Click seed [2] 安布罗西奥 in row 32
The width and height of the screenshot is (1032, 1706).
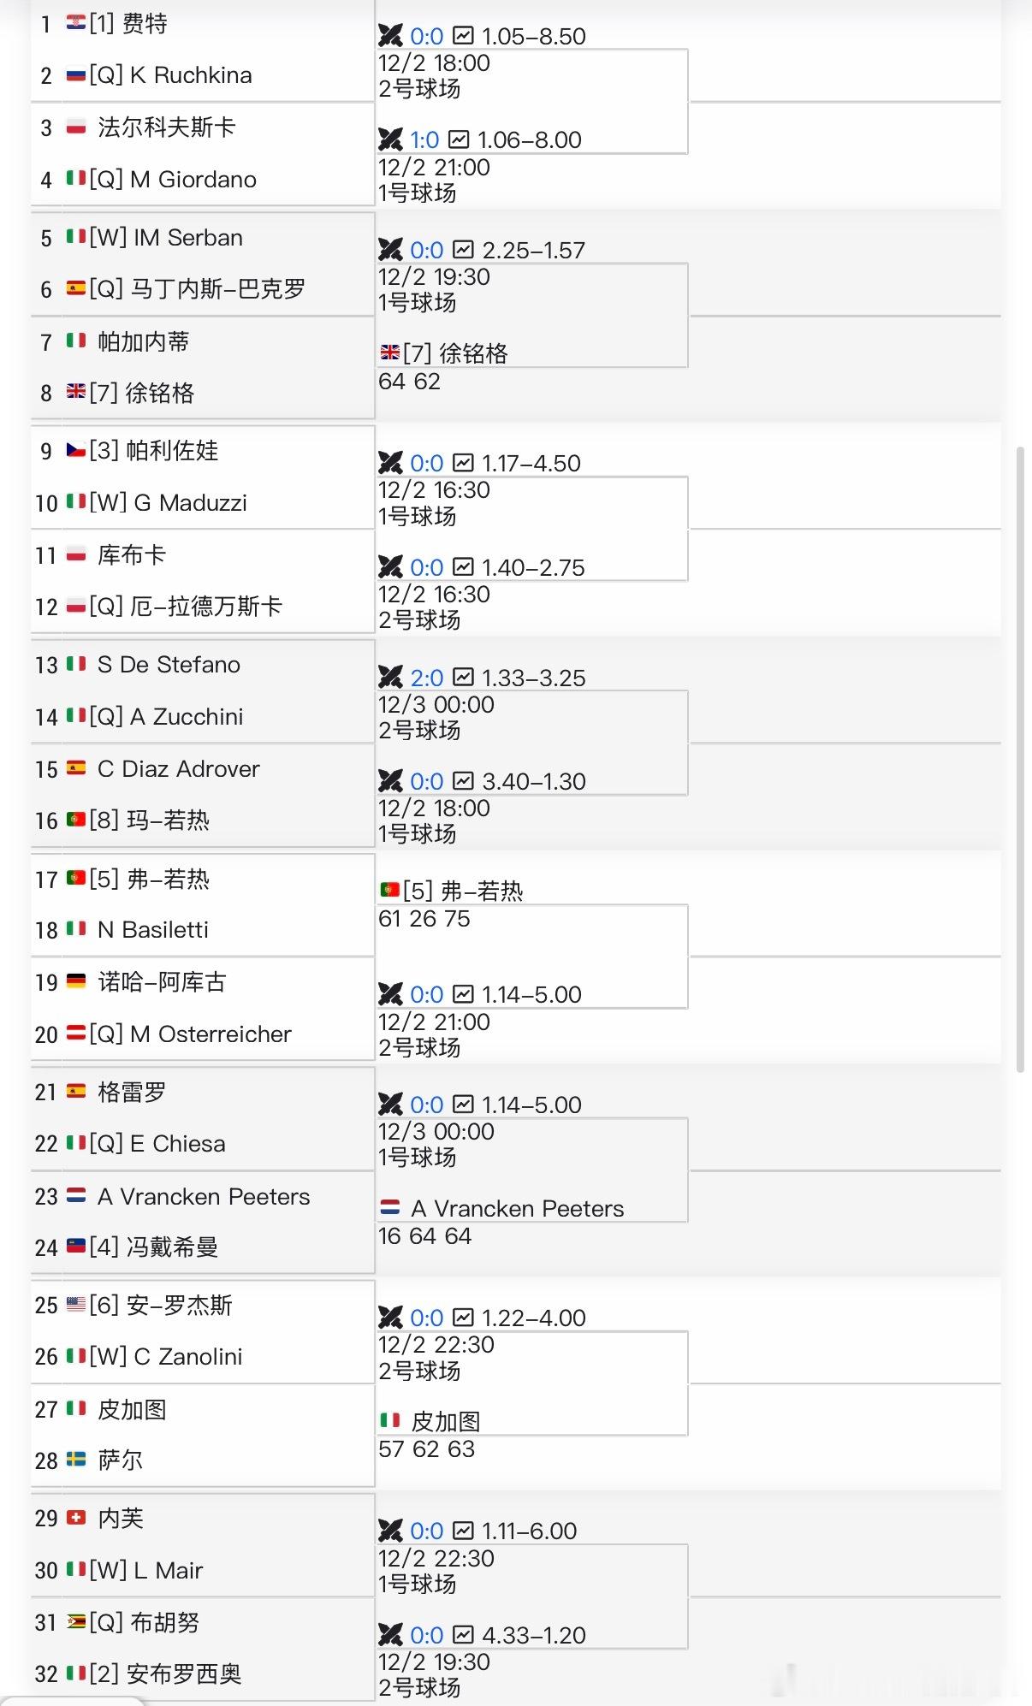click(183, 1673)
